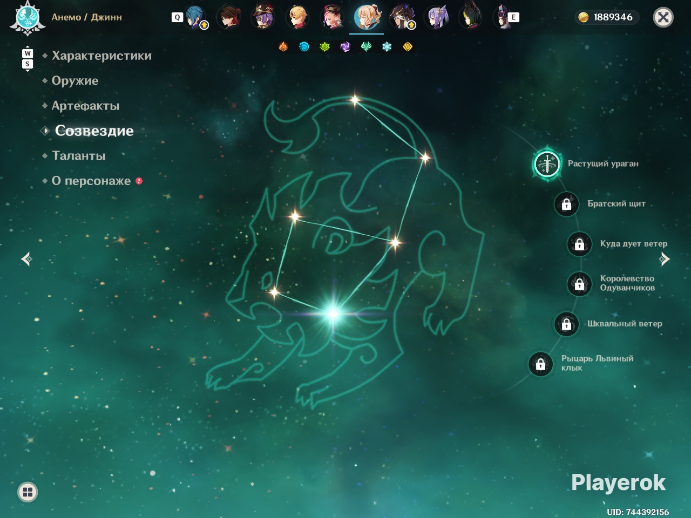Viewport: 691px width, 518px height.
Task: Switch to the Таланты section
Action: (79, 156)
